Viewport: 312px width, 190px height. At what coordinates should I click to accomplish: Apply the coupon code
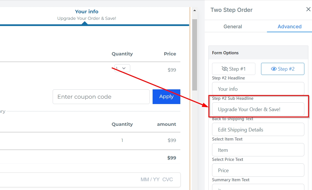click(166, 97)
